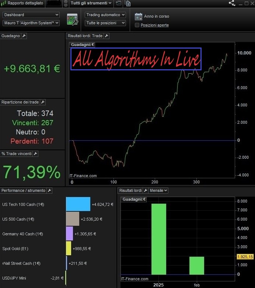
Task: Click the chain link group icon
Action: pos(66,3)
